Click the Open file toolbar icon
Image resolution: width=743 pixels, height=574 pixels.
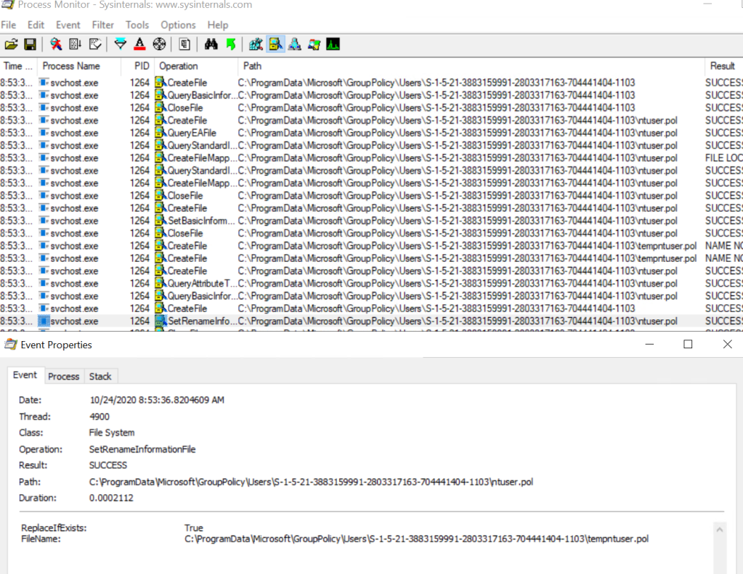click(x=11, y=45)
